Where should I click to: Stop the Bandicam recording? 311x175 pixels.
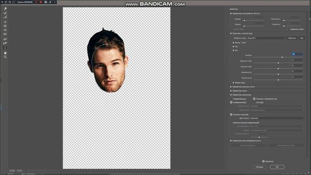pyautogui.click(x=41, y=2)
